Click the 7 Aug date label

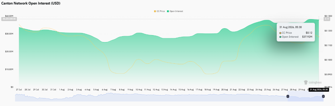(113, 90)
